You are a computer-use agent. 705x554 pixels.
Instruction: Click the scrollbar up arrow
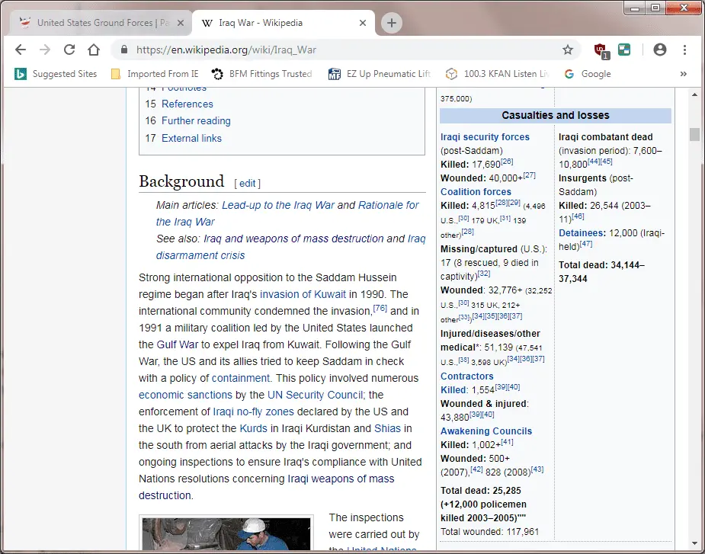click(x=694, y=94)
